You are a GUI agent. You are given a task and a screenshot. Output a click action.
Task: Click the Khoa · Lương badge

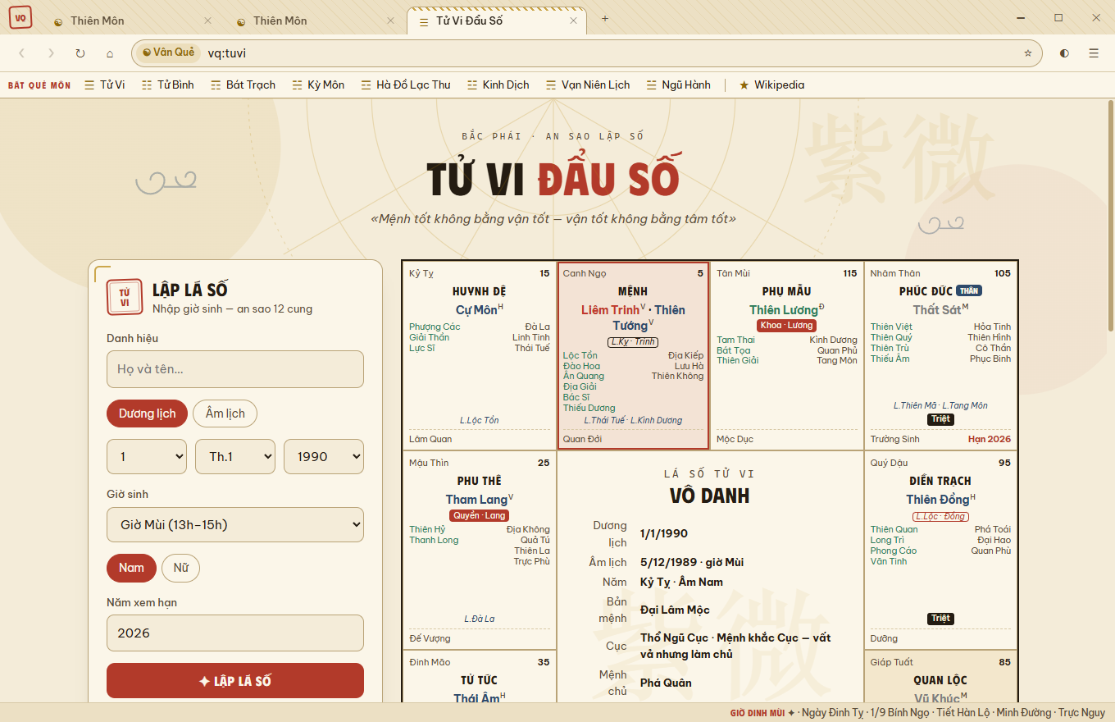[786, 326]
